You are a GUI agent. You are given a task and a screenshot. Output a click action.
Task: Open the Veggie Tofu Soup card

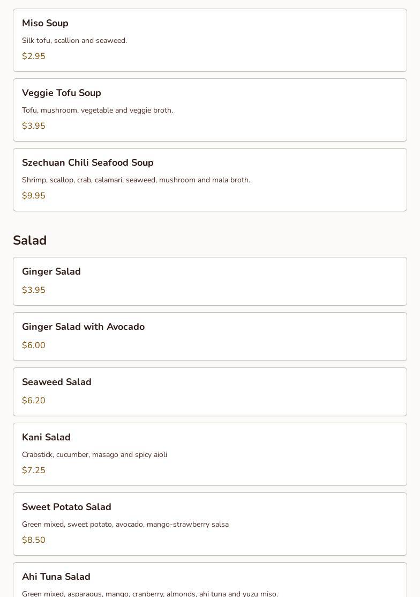pyautogui.click(x=210, y=110)
